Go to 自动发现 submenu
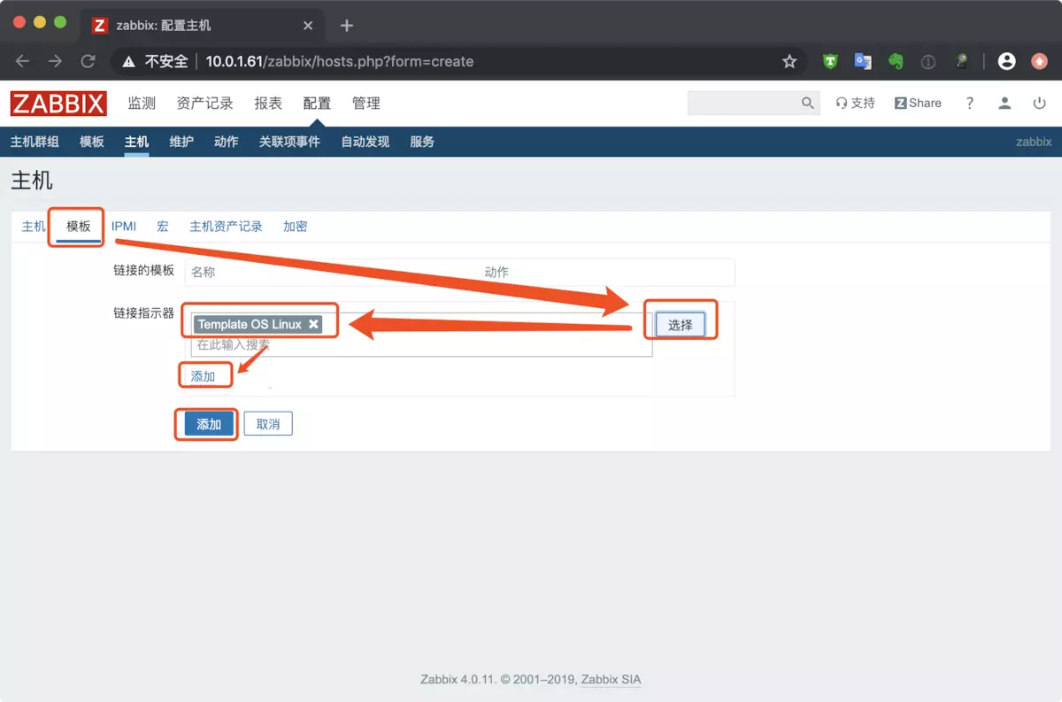Viewport: 1062px width, 702px height. [x=366, y=142]
